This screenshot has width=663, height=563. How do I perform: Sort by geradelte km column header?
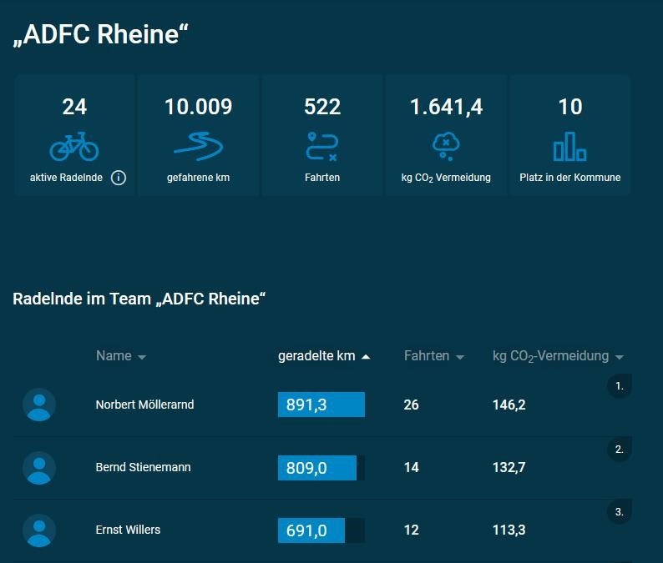[x=324, y=356]
